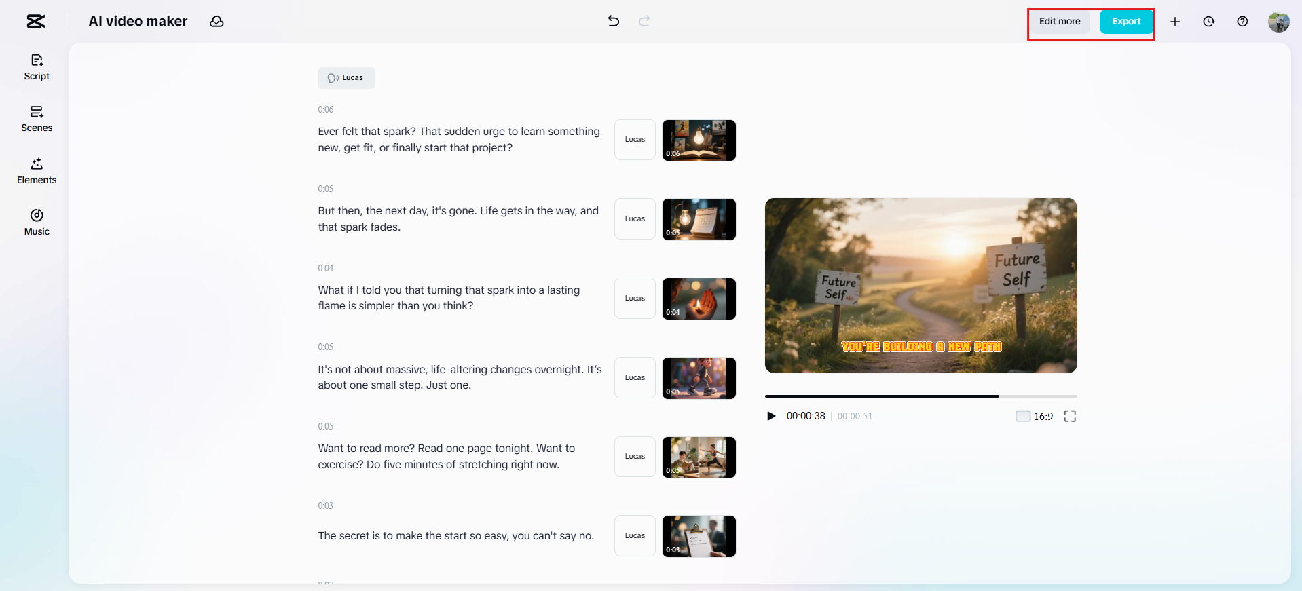Click script text 'Want to read more?'
1302x591 pixels.
click(x=367, y=449)
